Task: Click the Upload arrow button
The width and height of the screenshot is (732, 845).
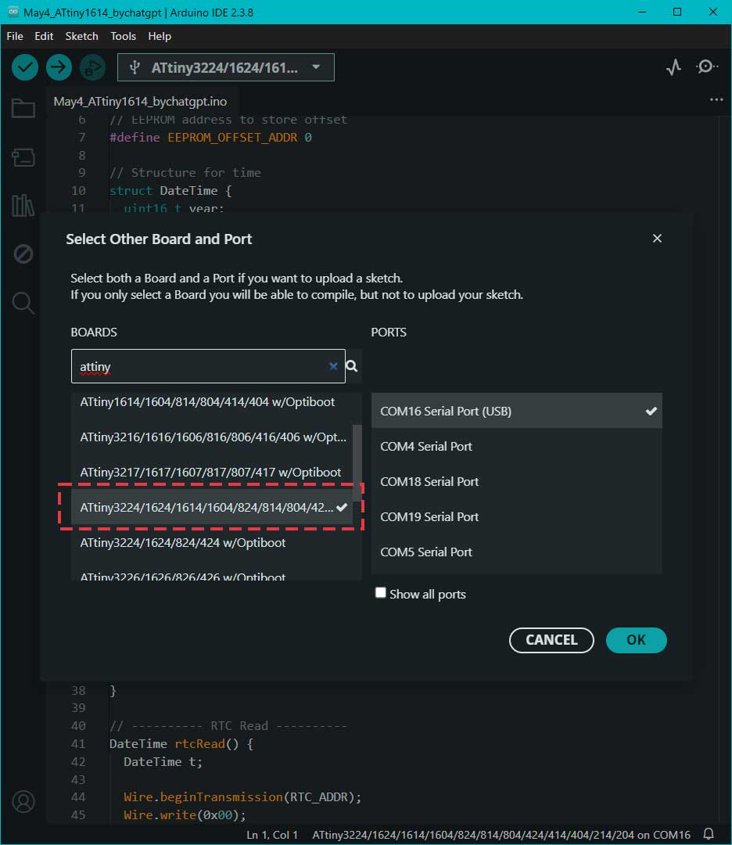Action: [59, 67]
